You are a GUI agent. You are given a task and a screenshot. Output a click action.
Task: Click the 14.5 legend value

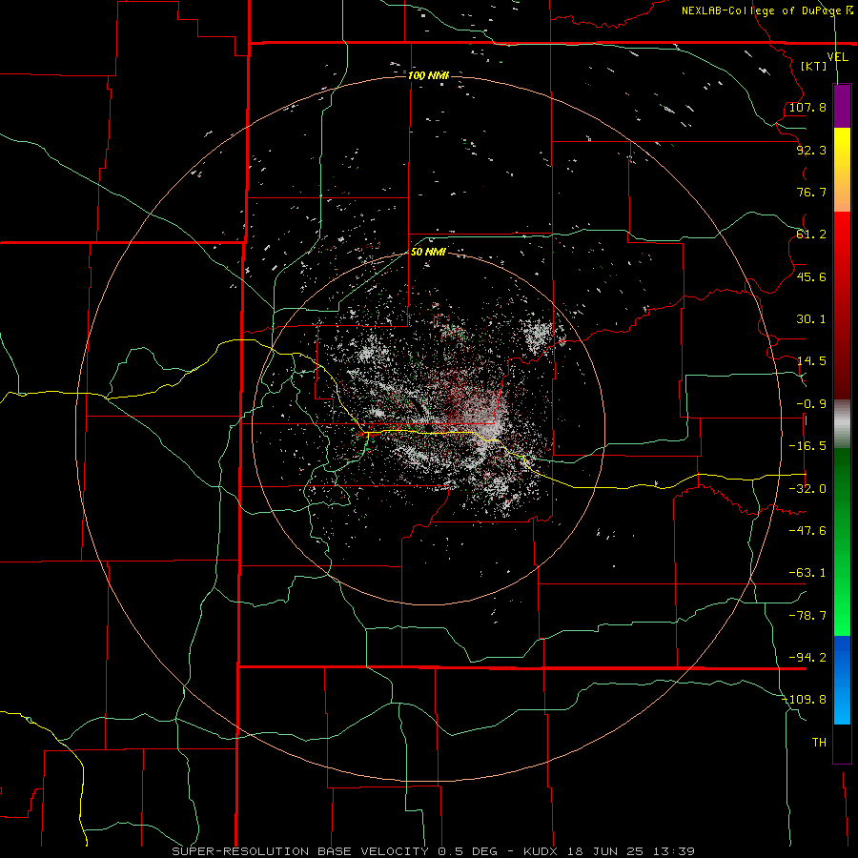(x=811, y=361)
